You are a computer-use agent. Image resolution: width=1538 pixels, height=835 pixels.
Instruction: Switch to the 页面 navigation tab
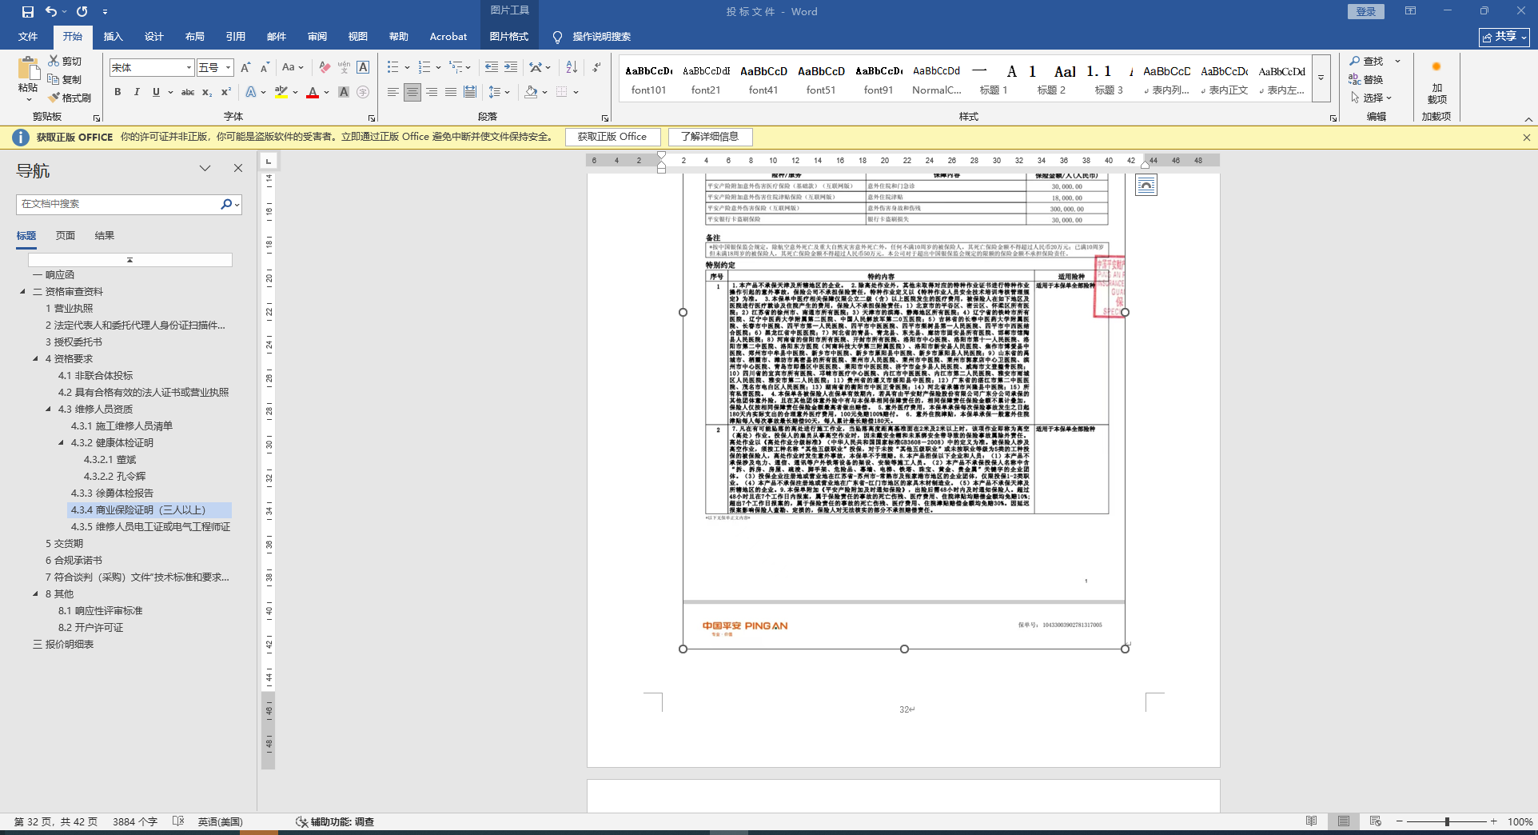(66, 236)
